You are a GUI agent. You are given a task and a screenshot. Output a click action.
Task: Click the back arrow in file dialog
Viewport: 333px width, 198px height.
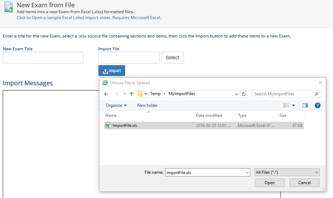pyautogui.click(x=106, y=94)
